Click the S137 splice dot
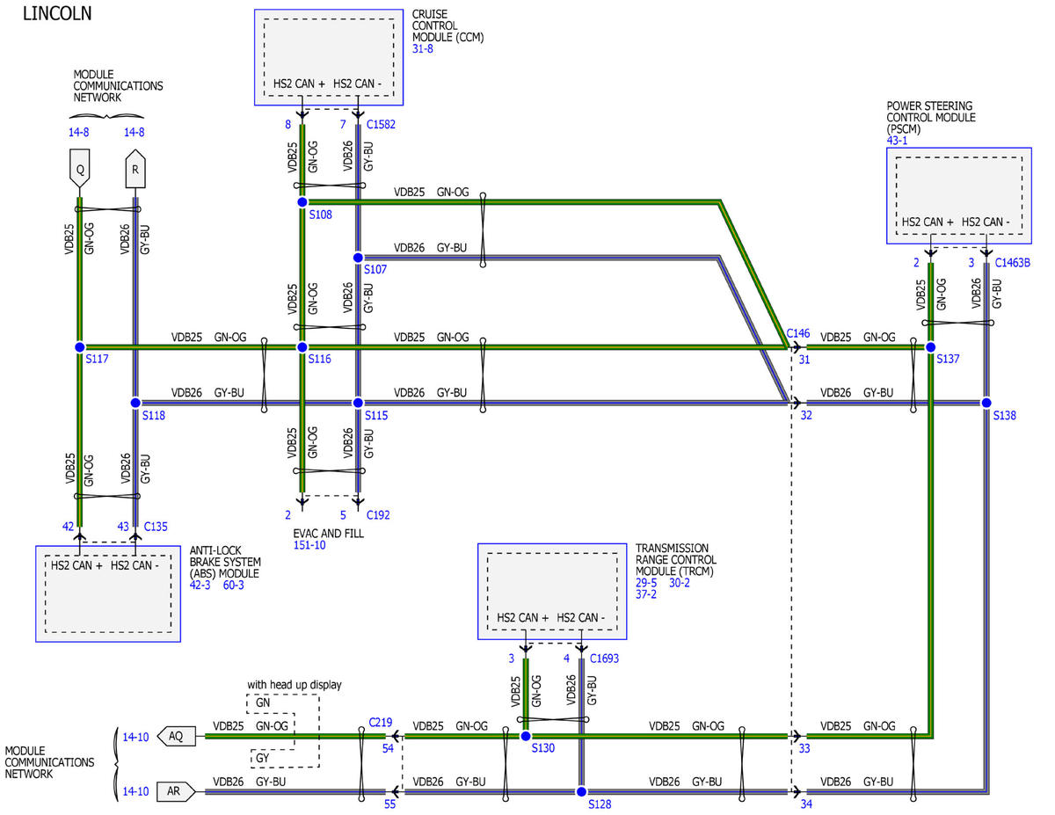 (x=930, y=347)
